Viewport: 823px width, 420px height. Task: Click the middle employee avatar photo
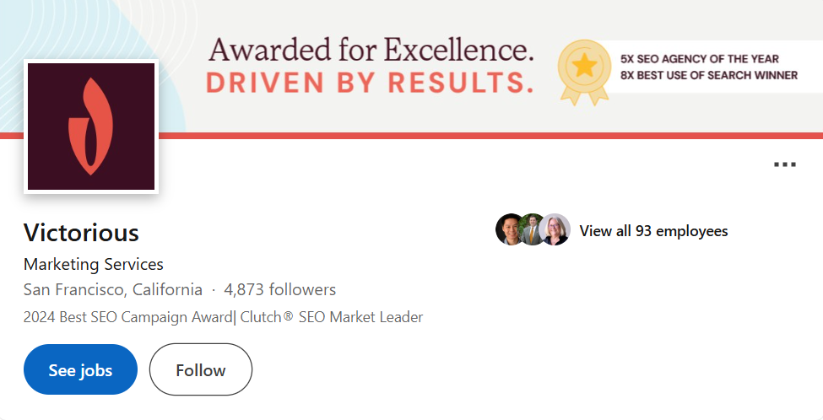[x=533, y=229]
